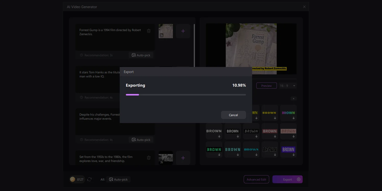Screen dimensions: 382x191
Task: Download the purple BROWN text style
Action: [x=288, y=149]
